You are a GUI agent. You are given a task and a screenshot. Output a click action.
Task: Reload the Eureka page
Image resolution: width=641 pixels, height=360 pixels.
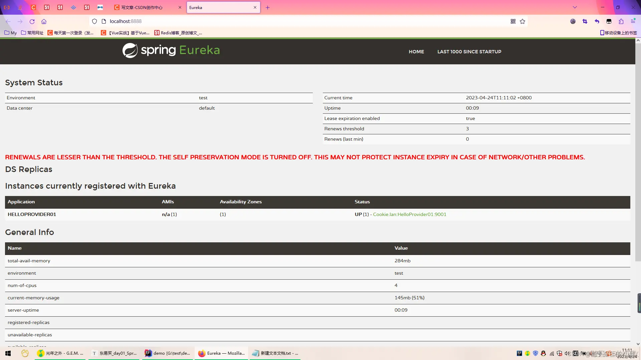point(32,21)
